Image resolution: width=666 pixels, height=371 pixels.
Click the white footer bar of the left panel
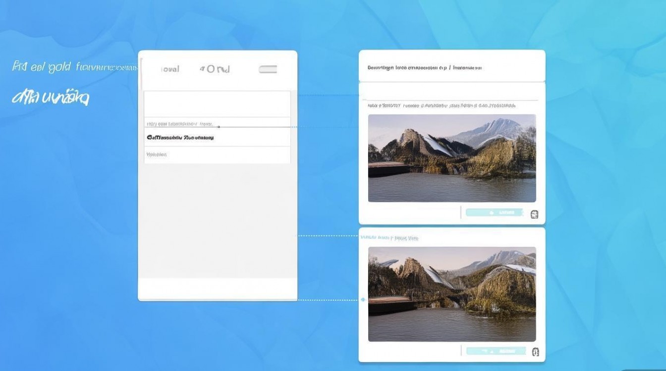217,288
